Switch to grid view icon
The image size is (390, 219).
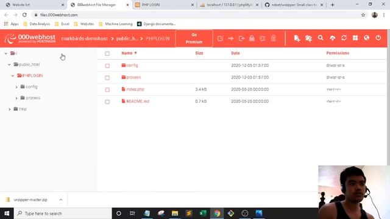355,38
